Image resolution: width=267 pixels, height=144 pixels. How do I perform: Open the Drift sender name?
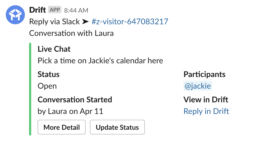[37, 10]
